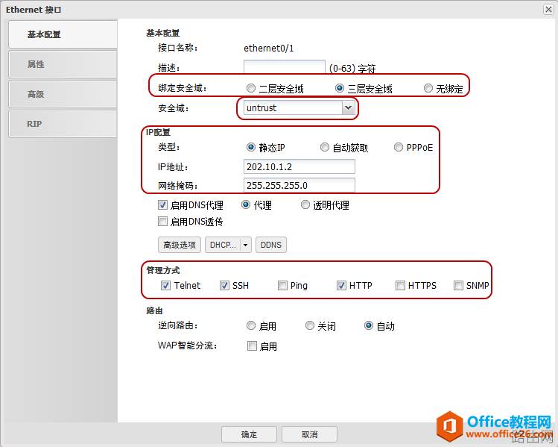Choose 自动获取 IP type
This screenshot has height=447, width=558.
325,147
